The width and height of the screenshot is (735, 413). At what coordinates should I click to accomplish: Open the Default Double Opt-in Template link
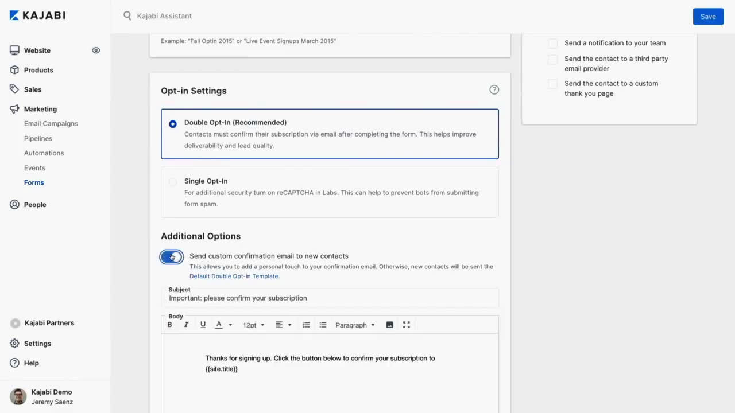point(234,276)
